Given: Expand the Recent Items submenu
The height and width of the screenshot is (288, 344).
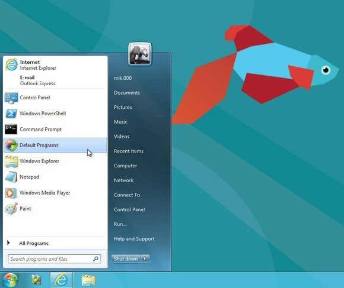Looking at the screenshot, I should [129, 151].
